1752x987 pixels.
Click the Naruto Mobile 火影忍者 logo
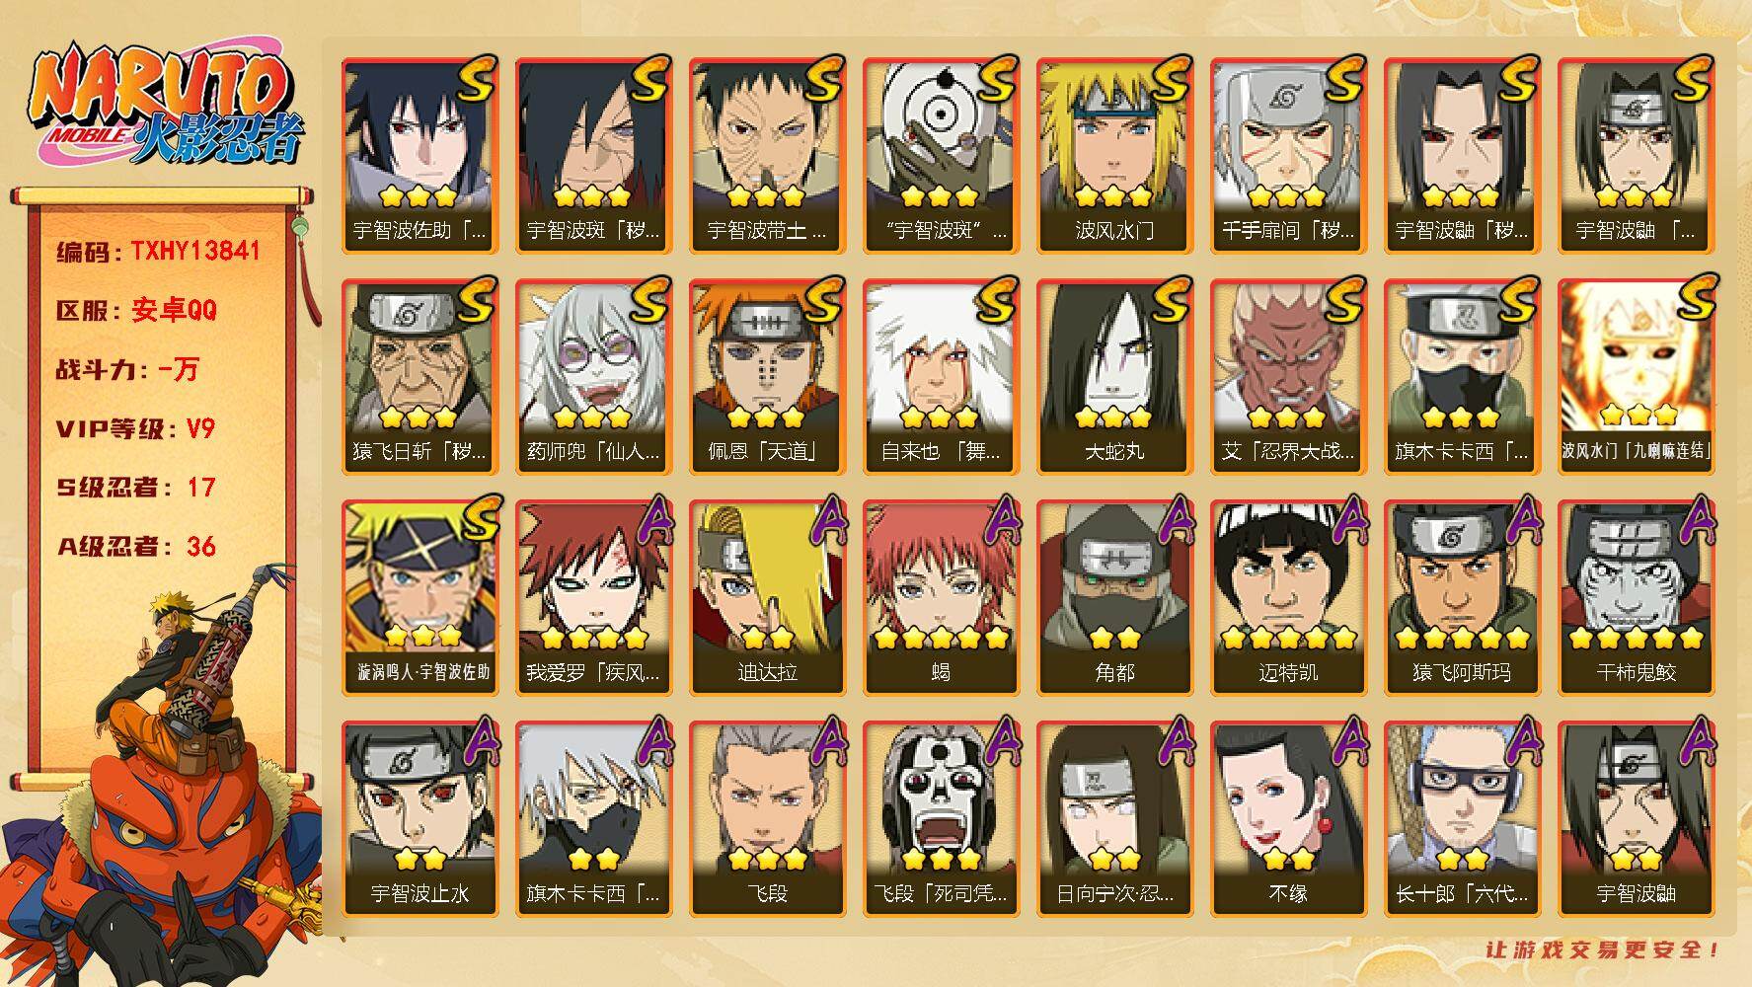tap(164, 105)
